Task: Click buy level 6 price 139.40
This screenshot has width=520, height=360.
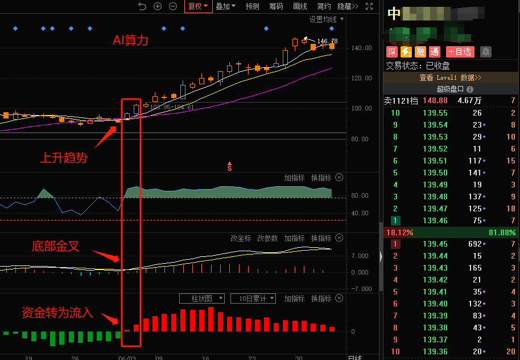Action: 435,304
